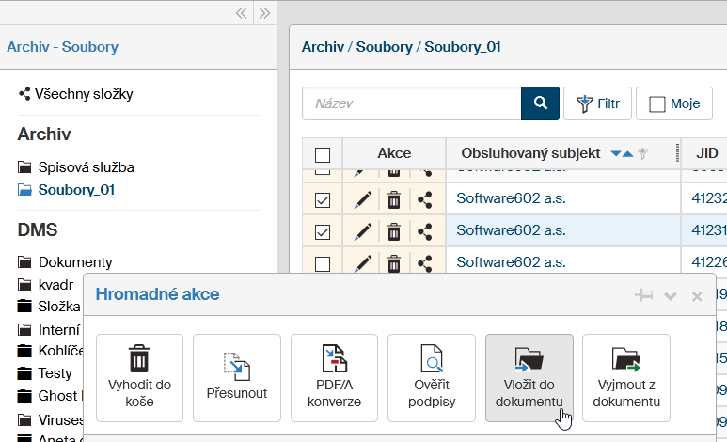Toggle the select-all checkbox in table header
The height and width of the screenshot is (442, 727).
coord(323,154)
